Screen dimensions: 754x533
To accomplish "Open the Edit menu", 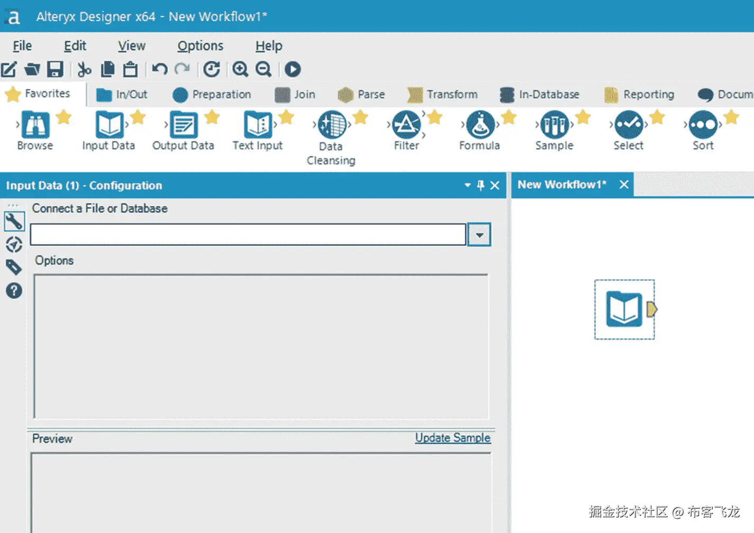I will tap(75, 46).
